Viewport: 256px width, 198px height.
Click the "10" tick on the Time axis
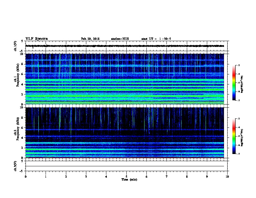pos(227,177)
